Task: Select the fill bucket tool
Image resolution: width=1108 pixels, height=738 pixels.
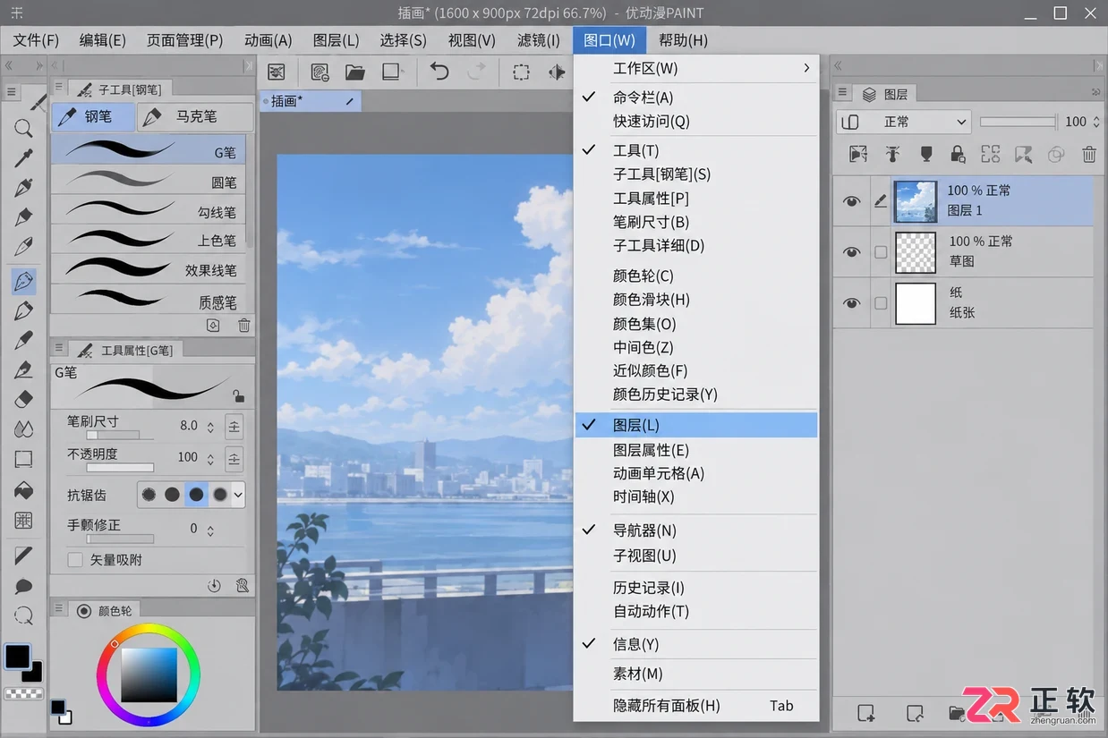Action: [23, 490]
